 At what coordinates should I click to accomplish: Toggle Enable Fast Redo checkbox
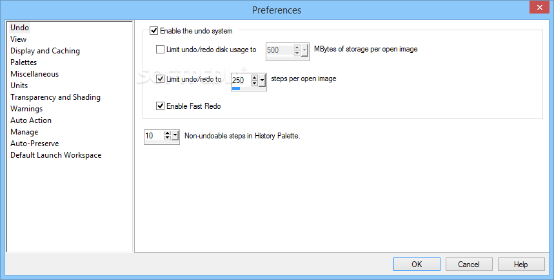tap(160, 106)
